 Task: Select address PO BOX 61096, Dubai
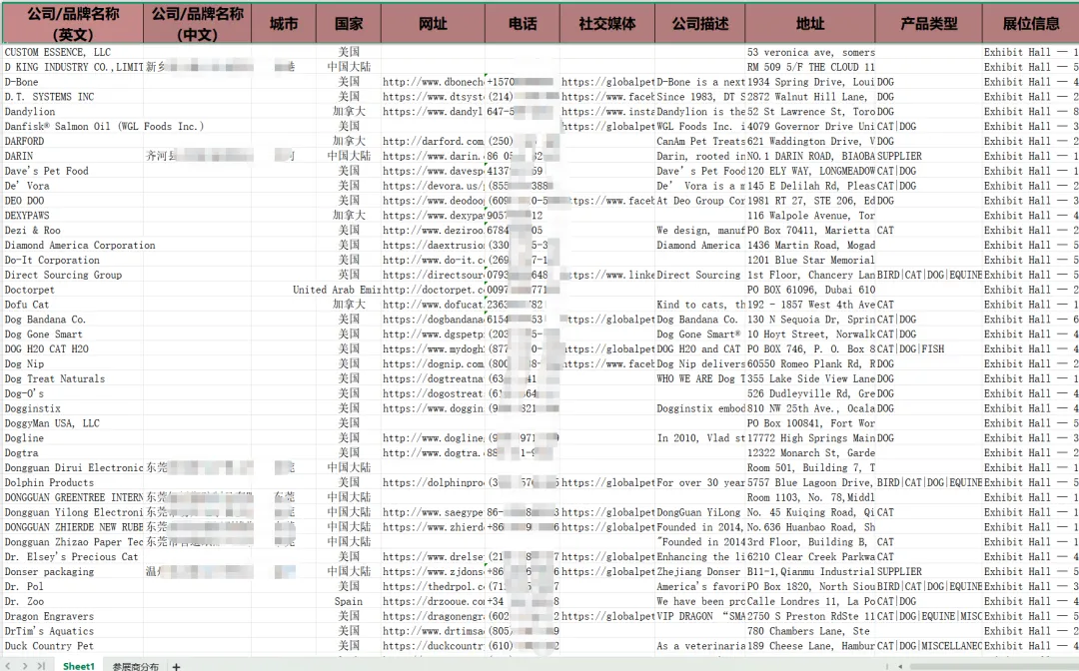(810, 291)
